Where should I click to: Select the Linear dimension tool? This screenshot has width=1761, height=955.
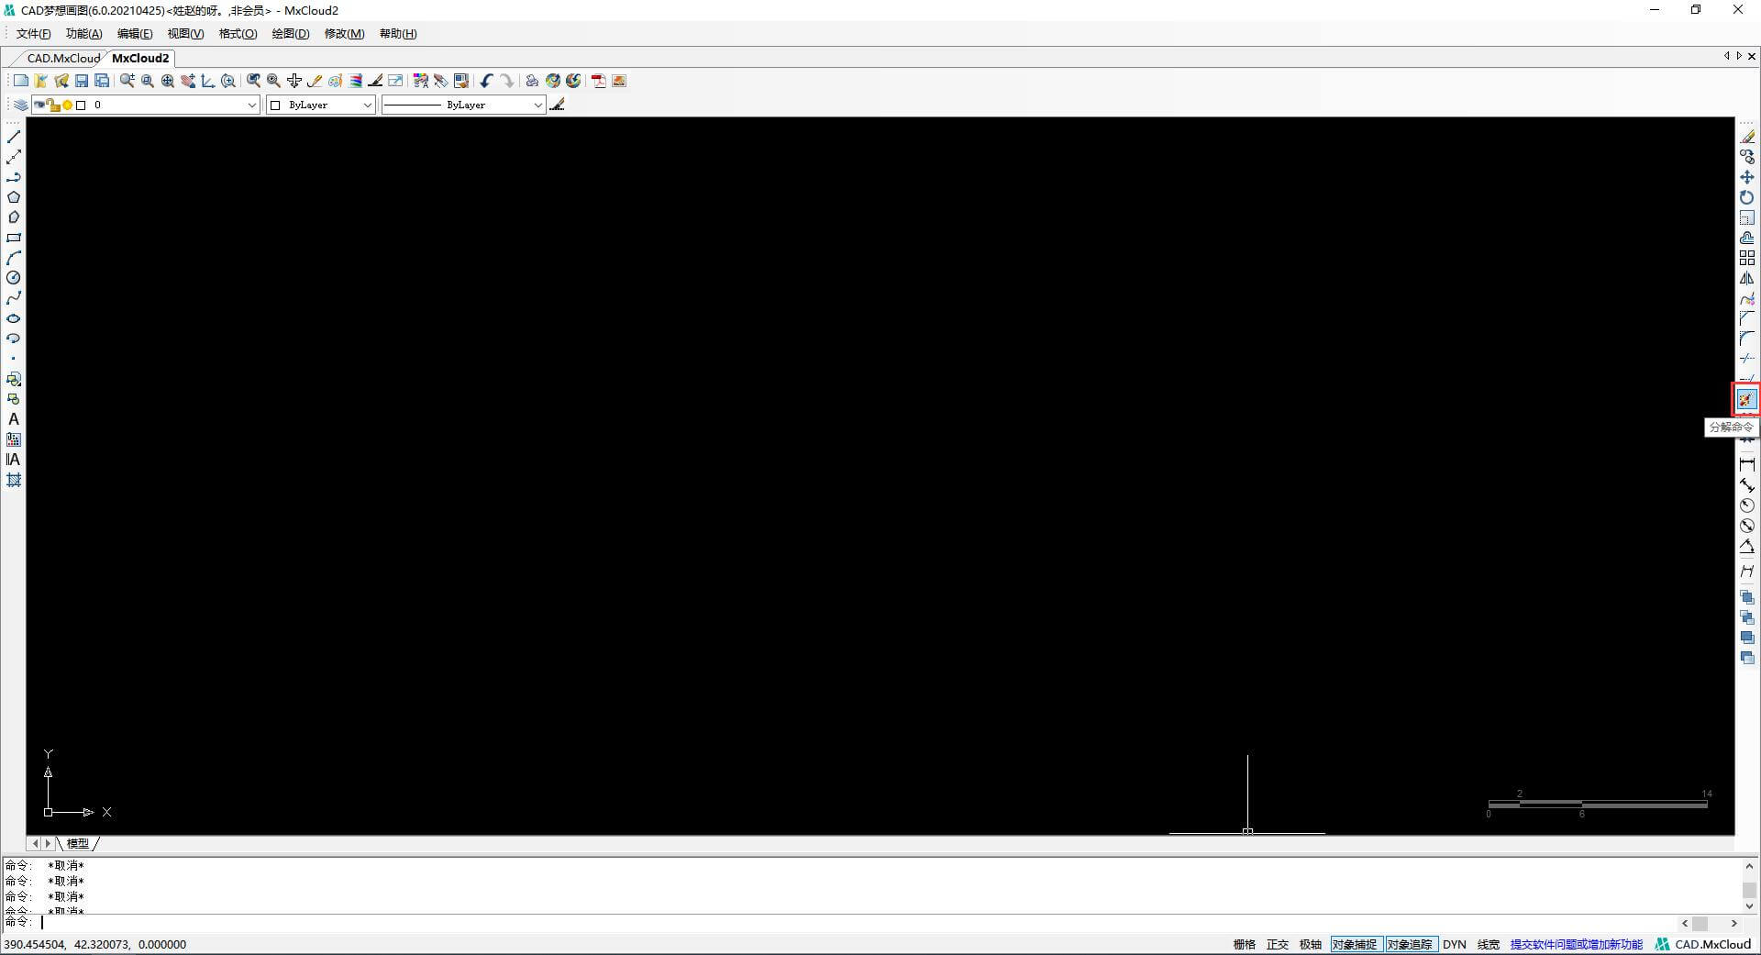click(1747, 465)
